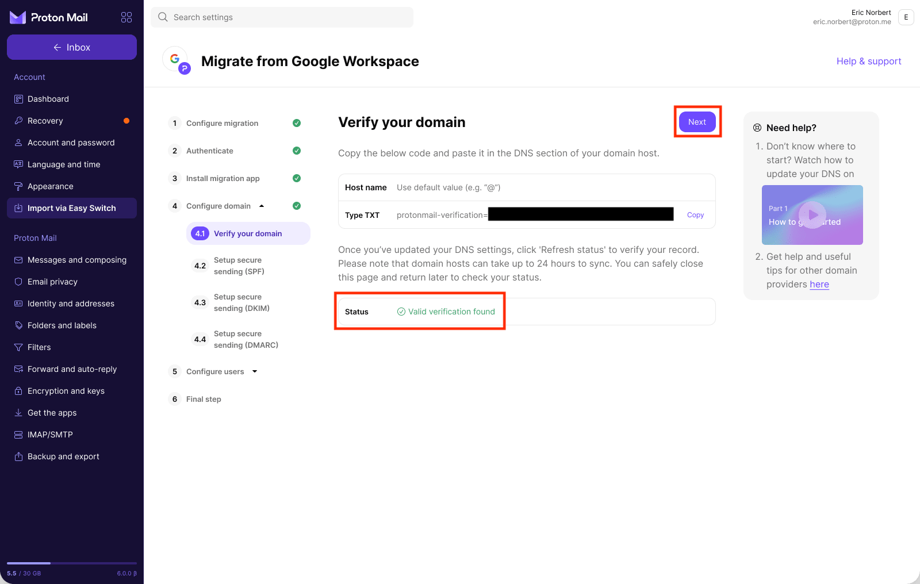Click the green check beside Install migration app
The image size is (920, 584).
[297, 178]
